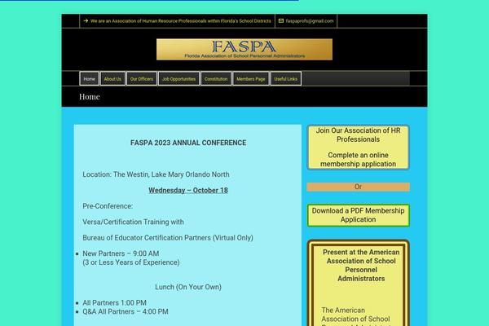Click the Lunch (On Your Own) text
This screenshot has height=326, width=489.
click(x=188, y=287)
